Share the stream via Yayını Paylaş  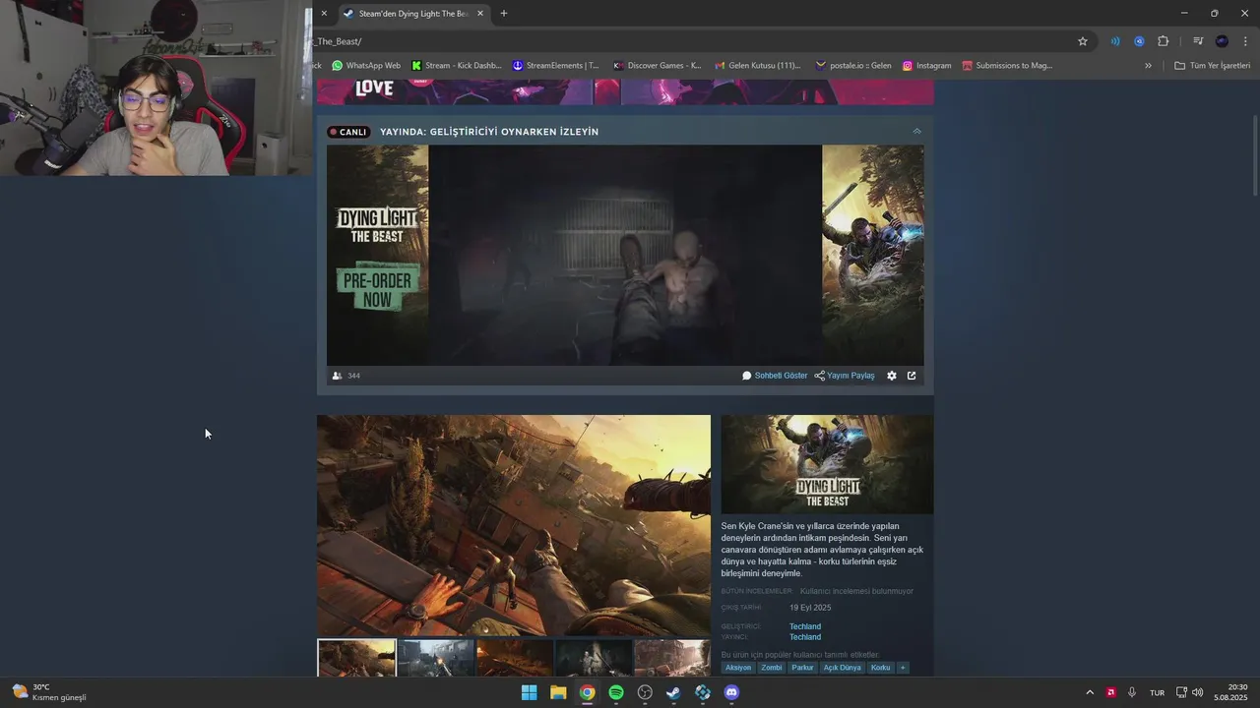coord(845,376)
